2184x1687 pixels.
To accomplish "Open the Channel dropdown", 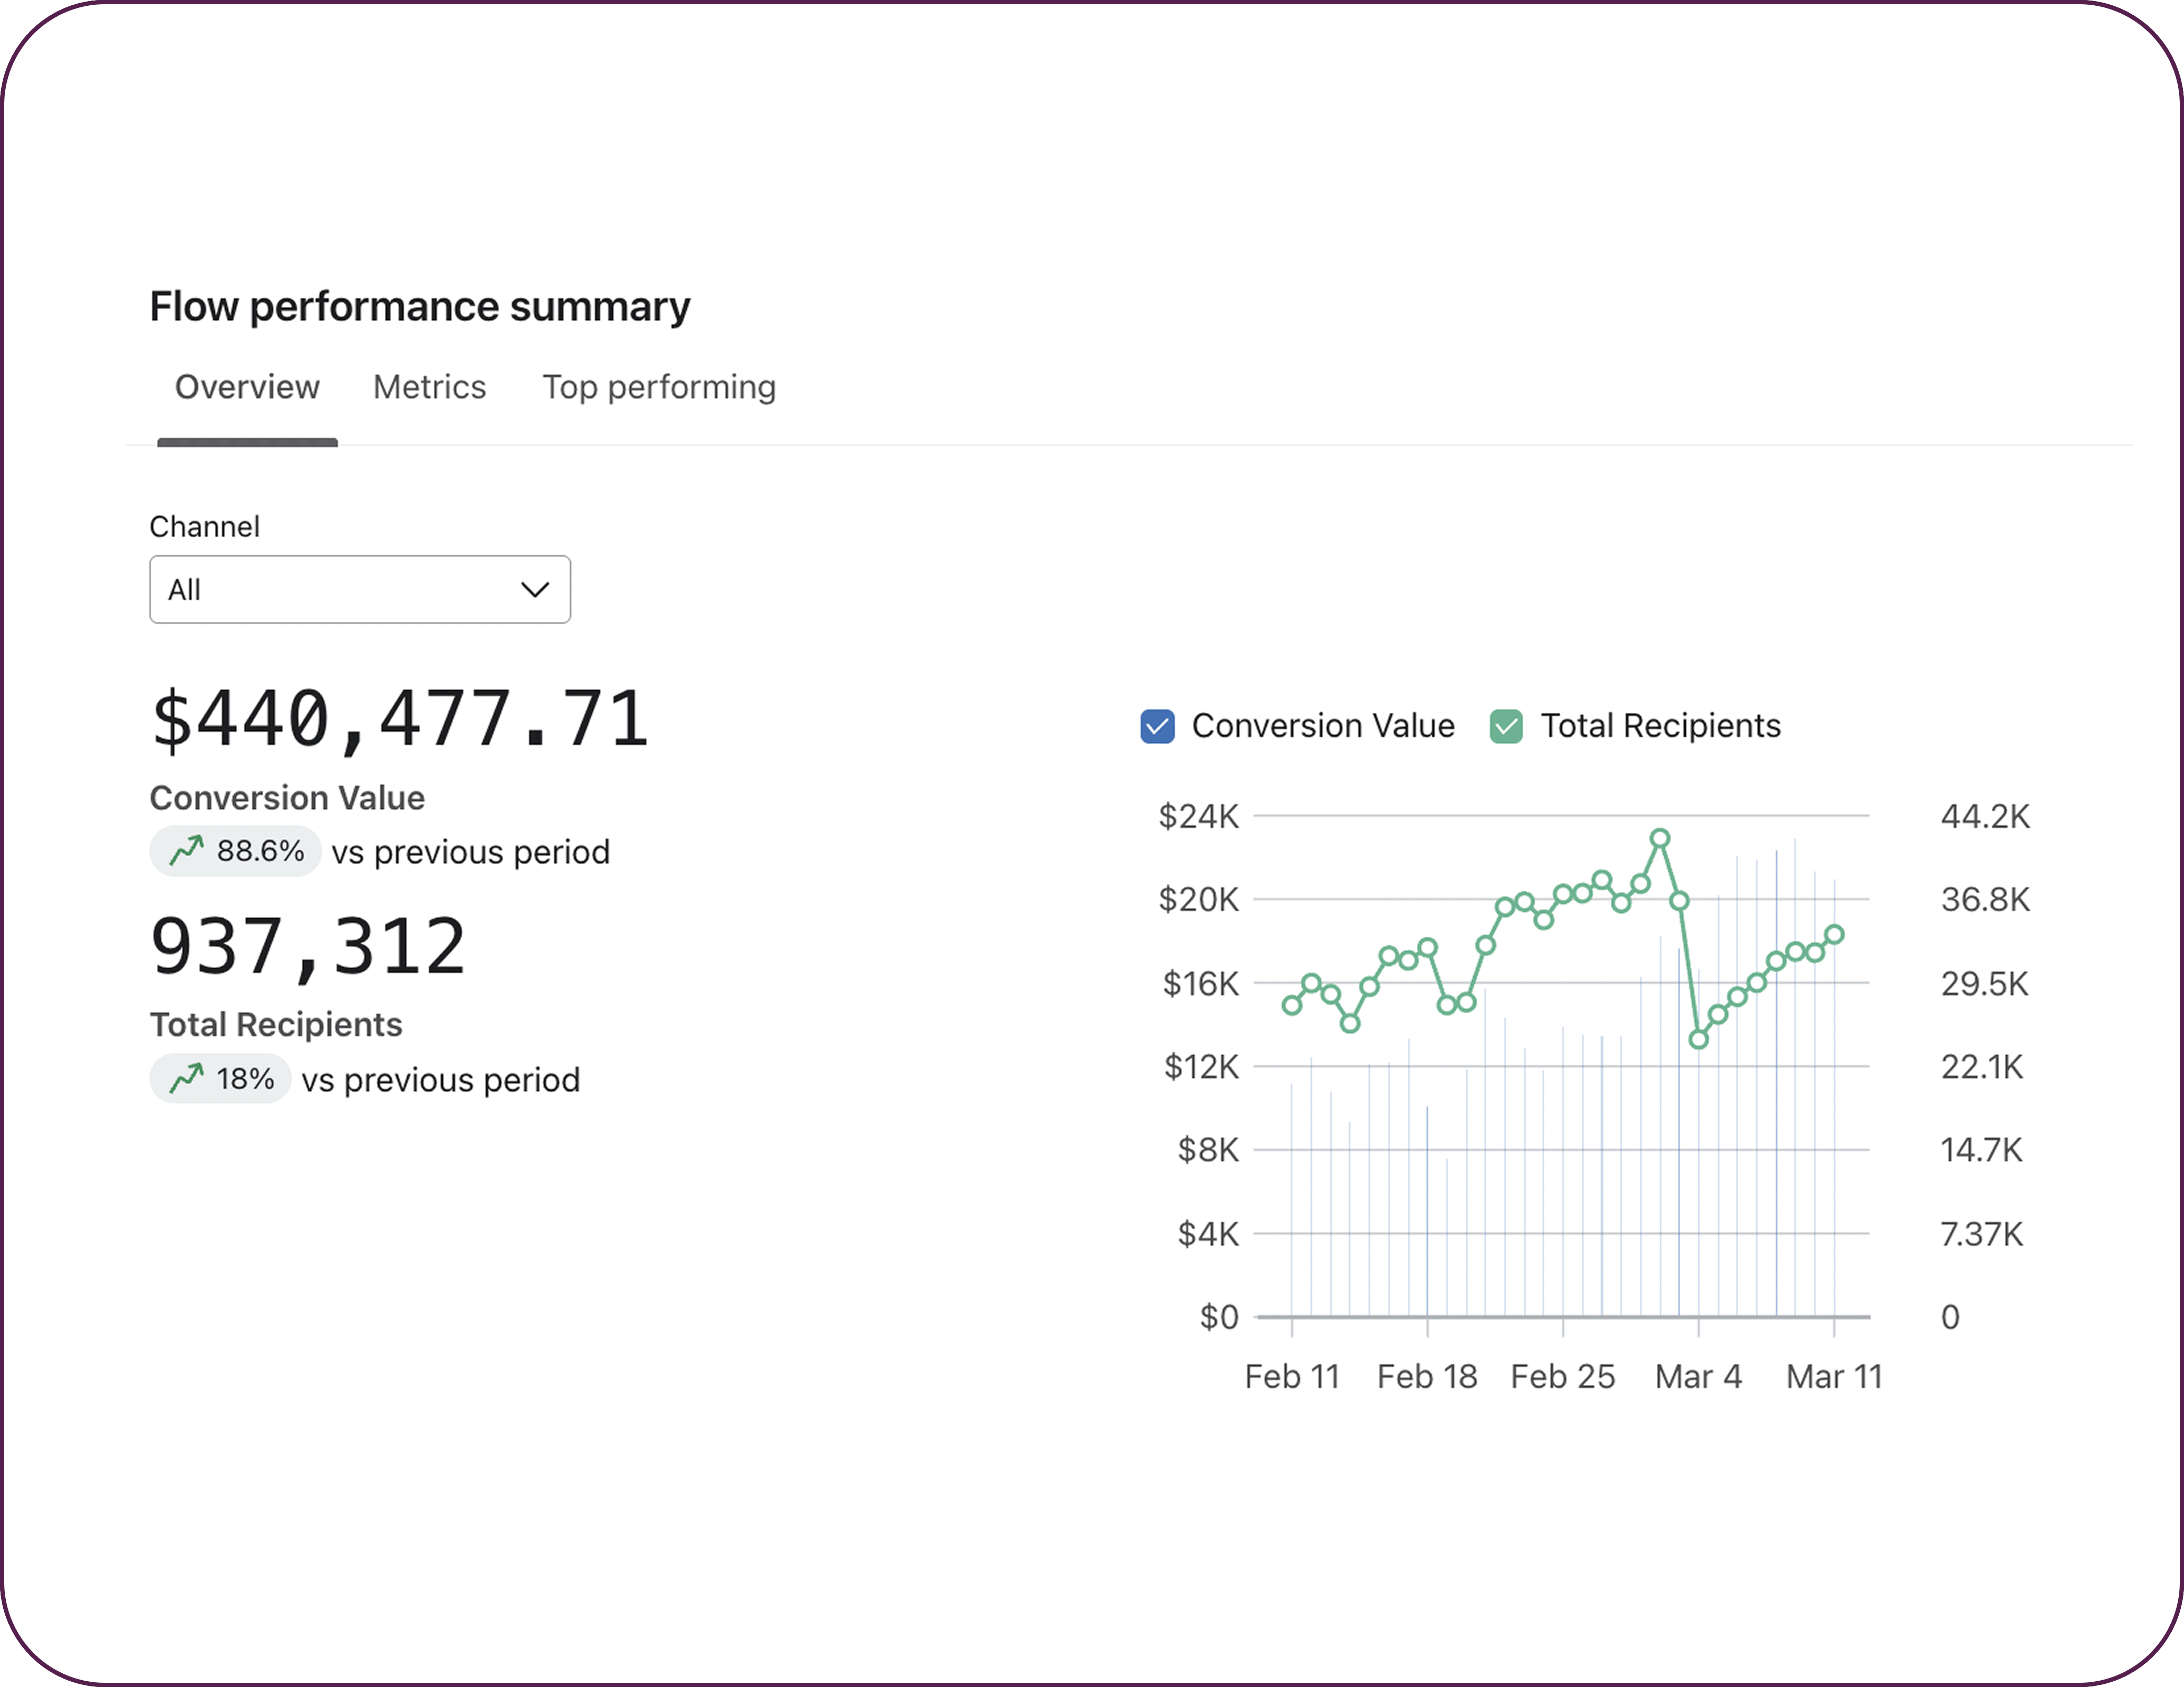I will (x=360, y=590).
